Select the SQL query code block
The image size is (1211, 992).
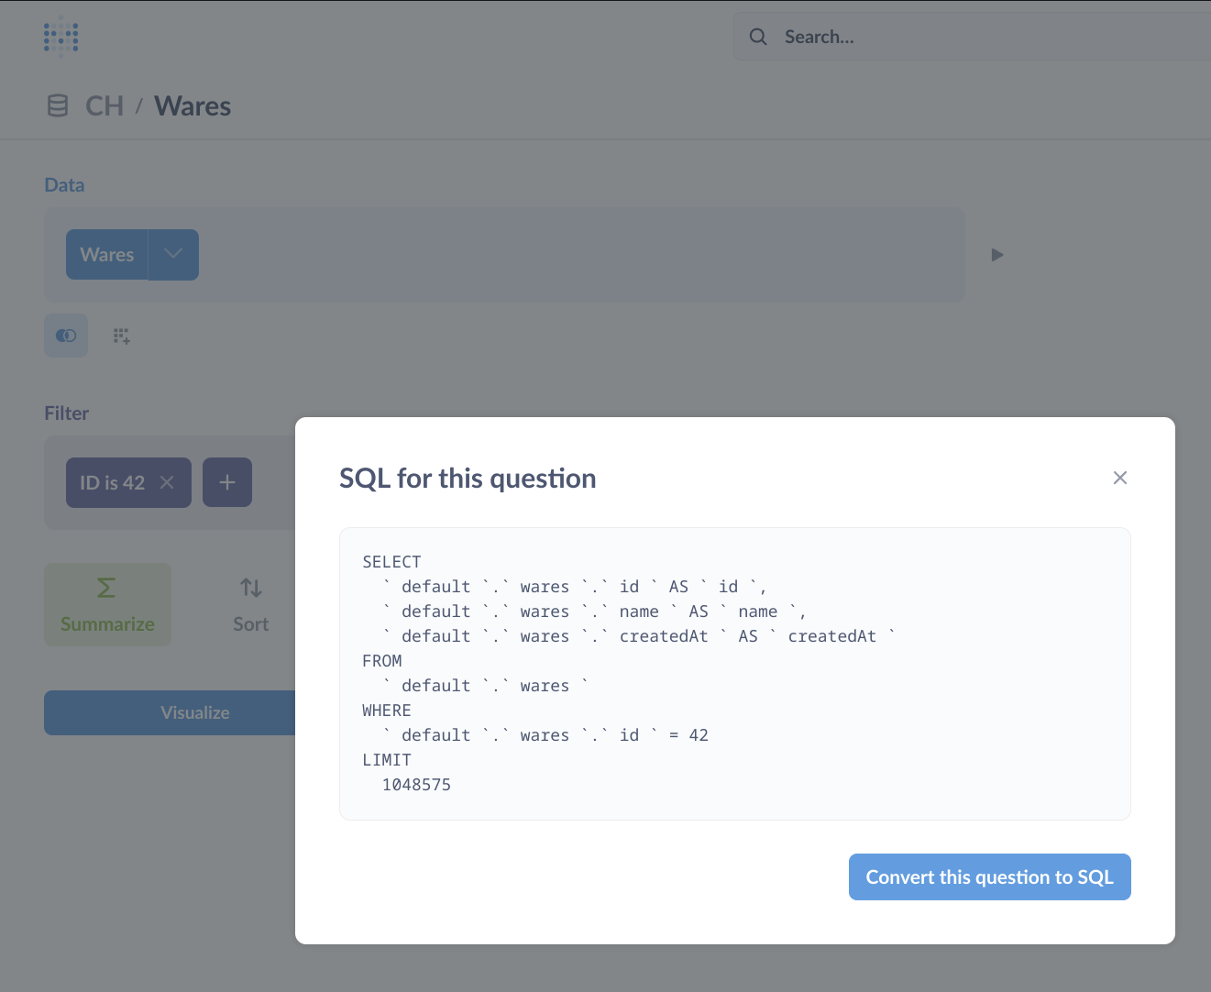tap(733, 673)
